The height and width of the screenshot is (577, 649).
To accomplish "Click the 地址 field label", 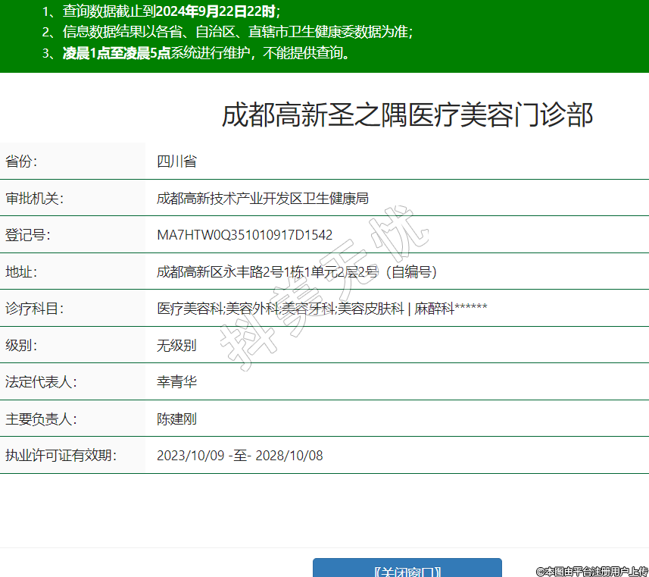I will pos(21,271).
